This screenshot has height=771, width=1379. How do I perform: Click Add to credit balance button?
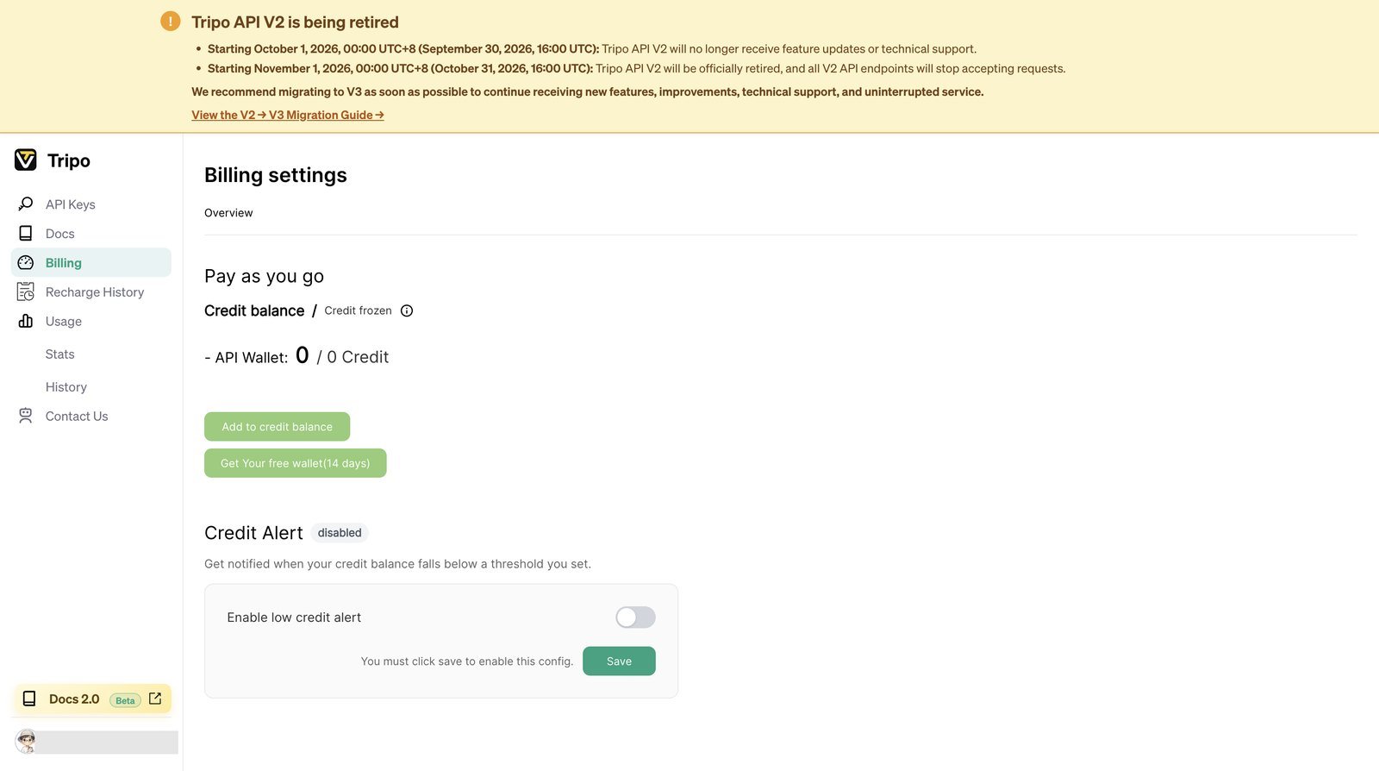pos(278,427)
